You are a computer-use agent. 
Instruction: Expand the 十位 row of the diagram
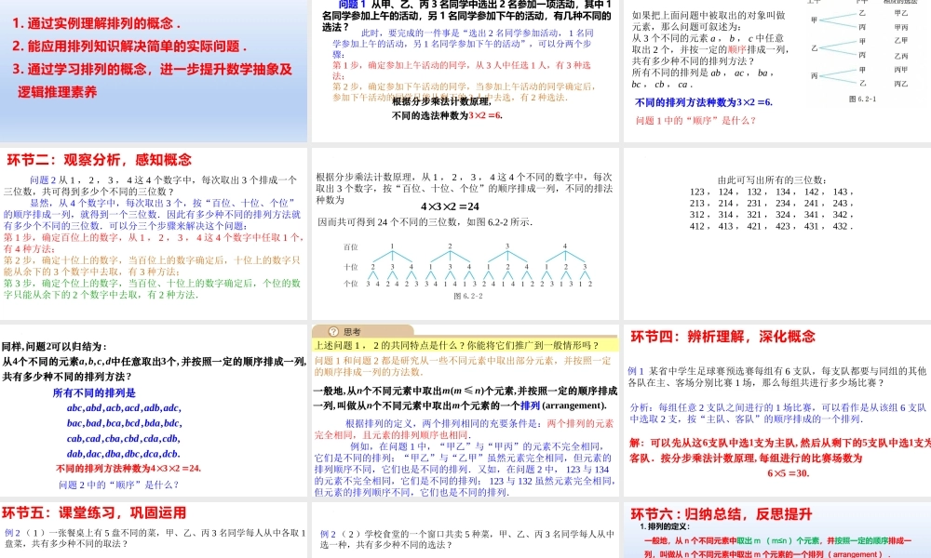pyautogui.click(x=349, y=267)
